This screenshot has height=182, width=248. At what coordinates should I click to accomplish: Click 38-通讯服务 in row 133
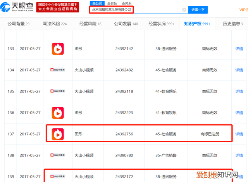[166, 49]
